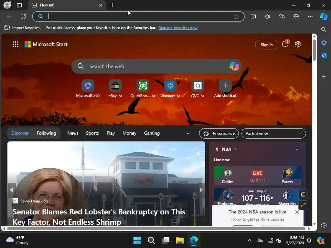
Task: Show more feed categories ellipsis
Action: pos(189,133)
